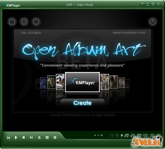Select the center KMPlayer album thumbnail
The image size is (165, 149).
click(82, 82)
